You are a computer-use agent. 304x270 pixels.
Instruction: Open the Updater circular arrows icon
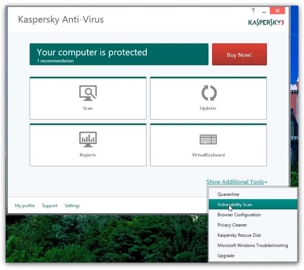click(x=209, y=93)
